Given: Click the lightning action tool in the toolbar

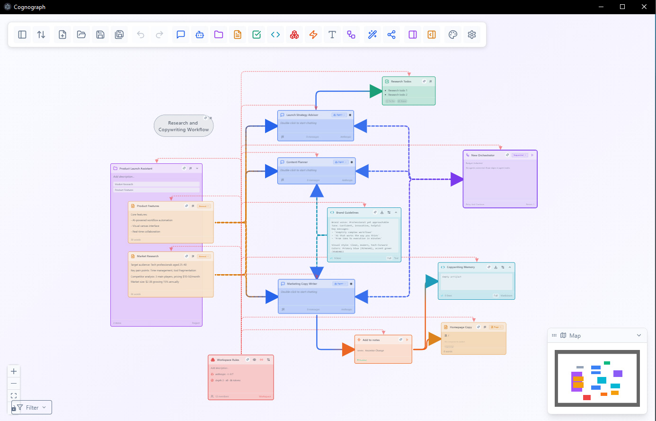Looking at the screenshot, I should [313, 34].
